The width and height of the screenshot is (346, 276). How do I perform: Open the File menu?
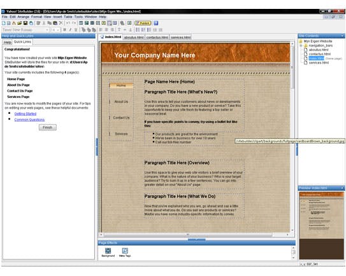[x=4, y=17]
